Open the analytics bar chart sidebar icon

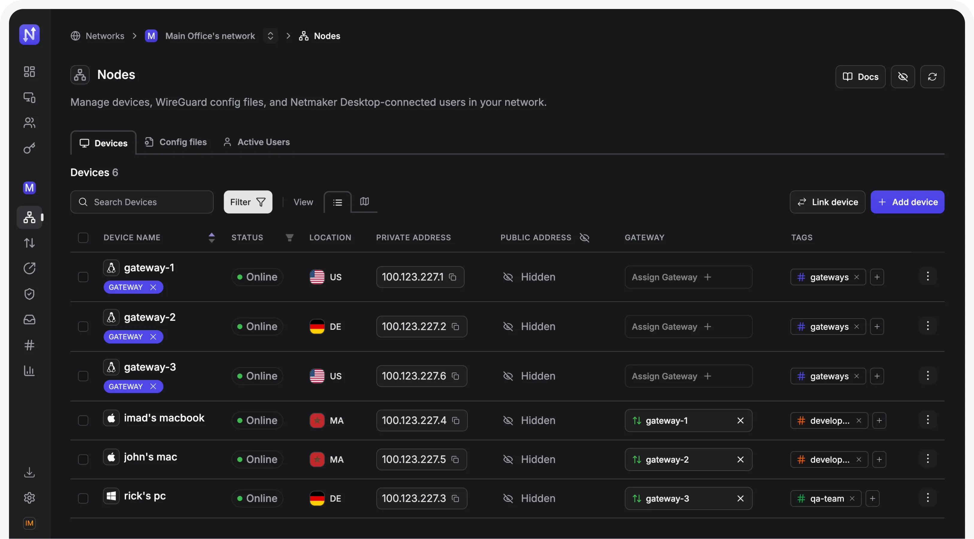point(29,371)
